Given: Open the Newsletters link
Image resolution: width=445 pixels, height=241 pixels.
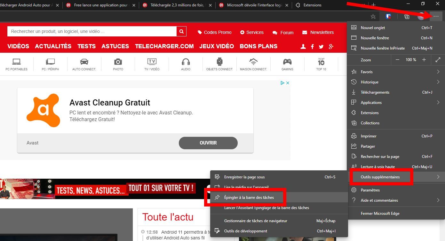Looking at the screenshot, I should (318, 32).
